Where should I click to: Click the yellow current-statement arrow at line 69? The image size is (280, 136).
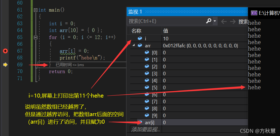pyautogui.click(x=5, y=65)
